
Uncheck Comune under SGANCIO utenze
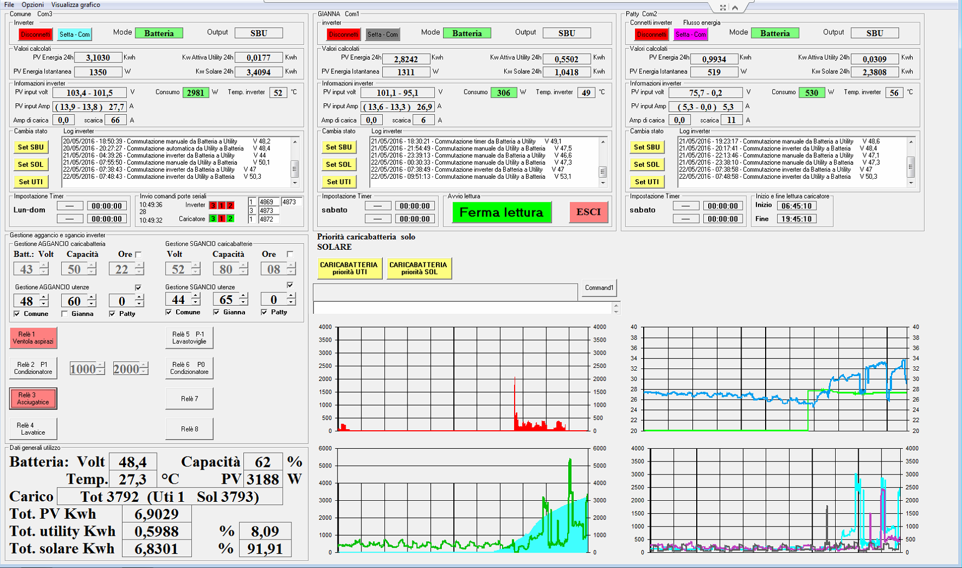tap(169, 312)
